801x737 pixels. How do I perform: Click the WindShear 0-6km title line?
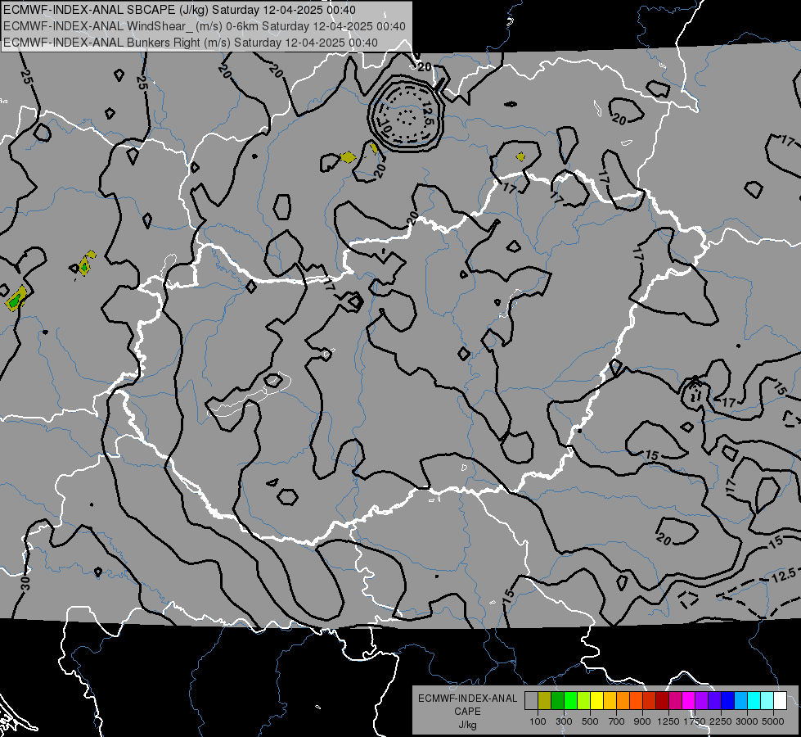[205, 26]
